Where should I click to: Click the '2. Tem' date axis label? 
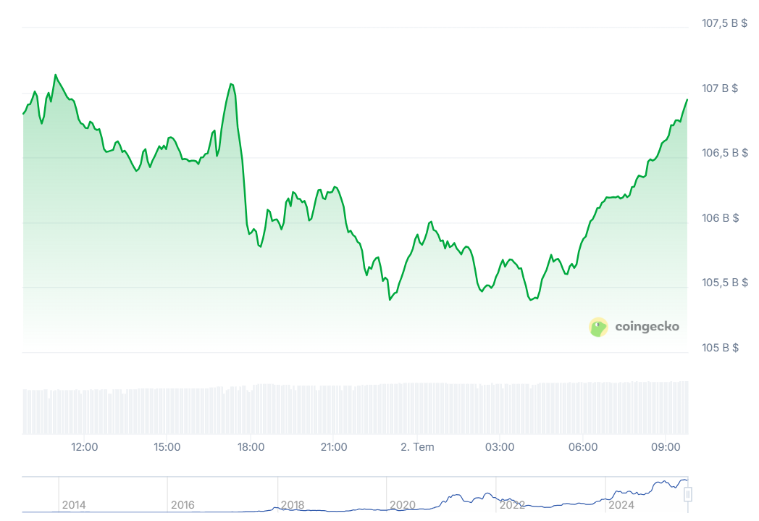click(417, 447)
